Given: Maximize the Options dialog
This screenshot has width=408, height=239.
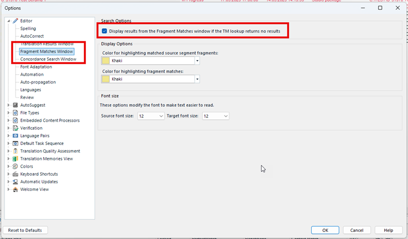Looking at the screenshot, I should click(380, 8).
